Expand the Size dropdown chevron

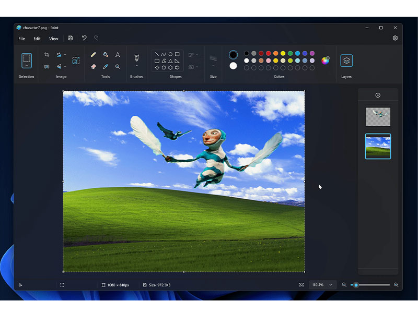click(213, 66)
